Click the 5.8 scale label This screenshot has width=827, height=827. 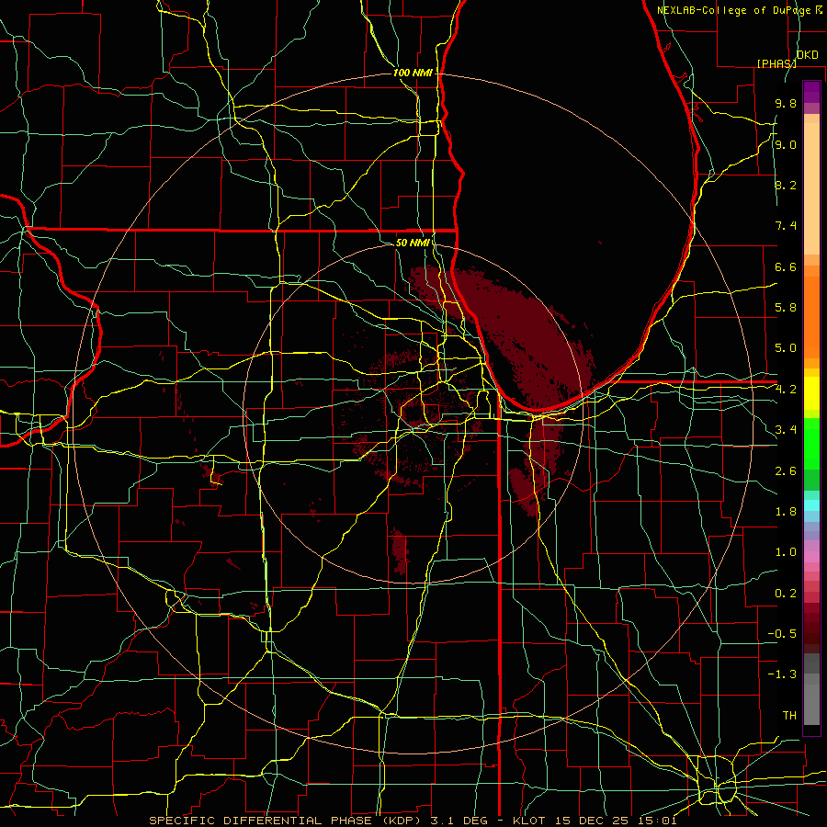coord(786,308)
